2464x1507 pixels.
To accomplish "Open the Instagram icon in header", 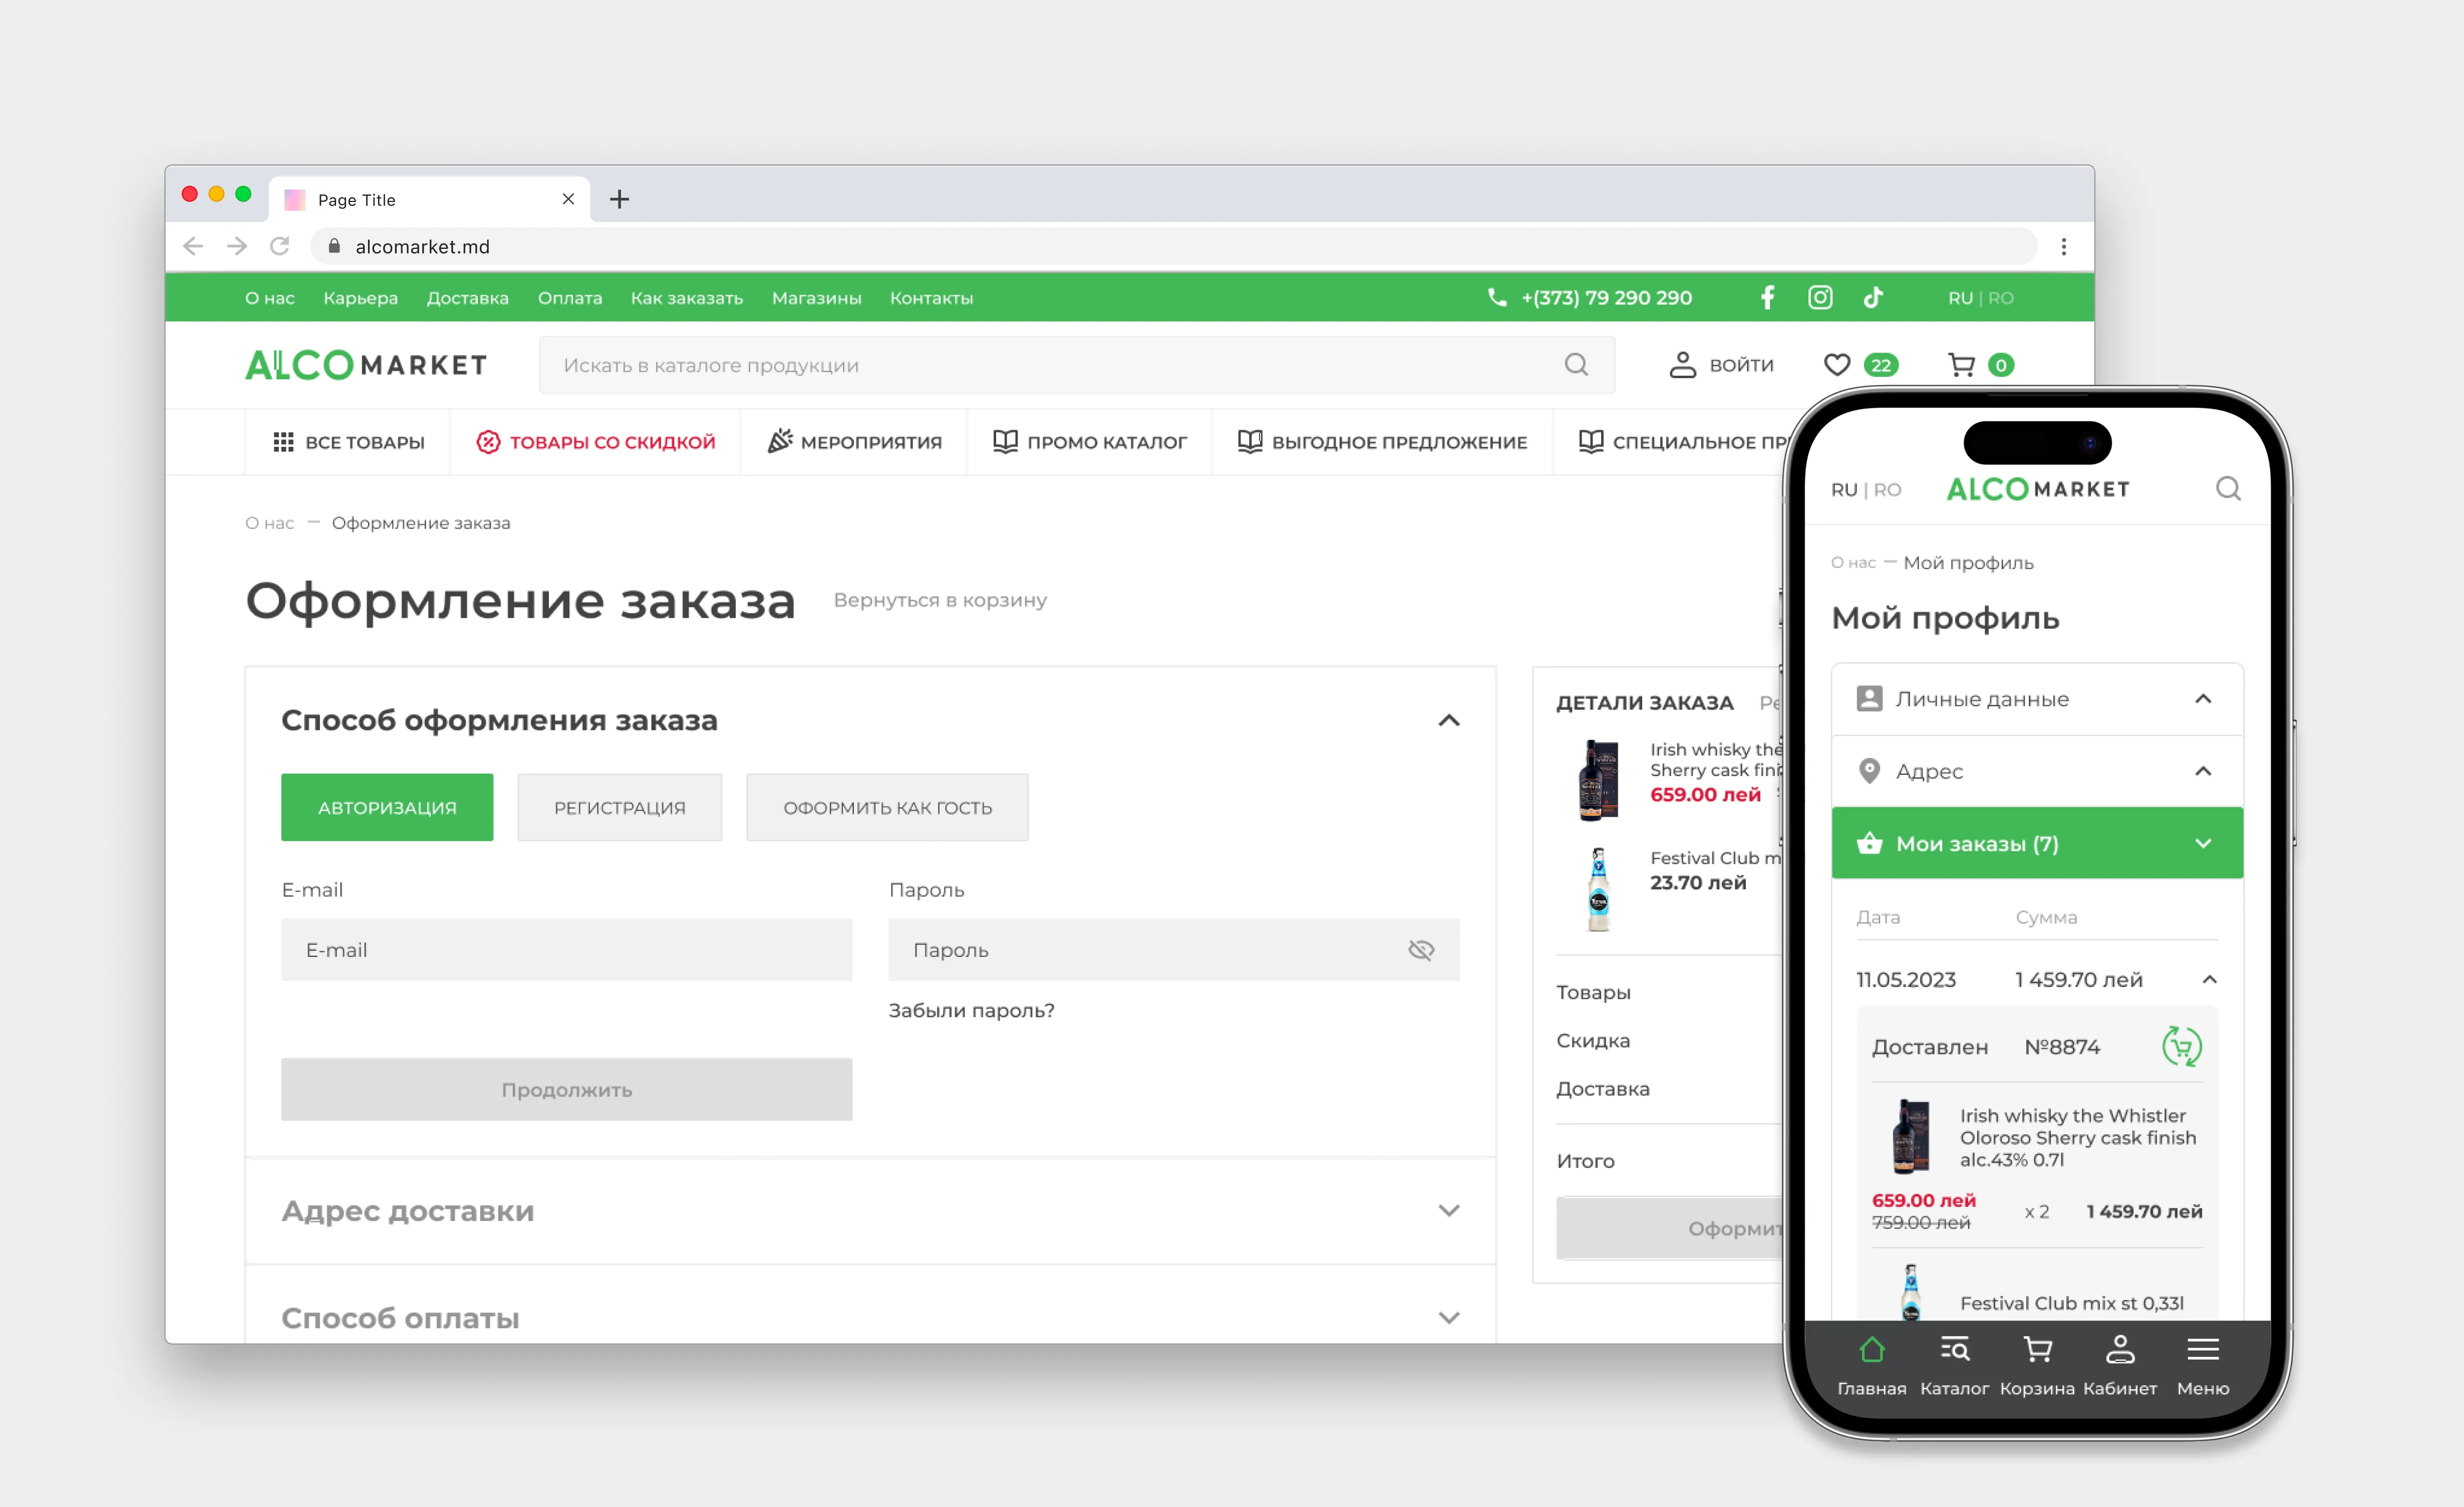I will (1820, 297).
